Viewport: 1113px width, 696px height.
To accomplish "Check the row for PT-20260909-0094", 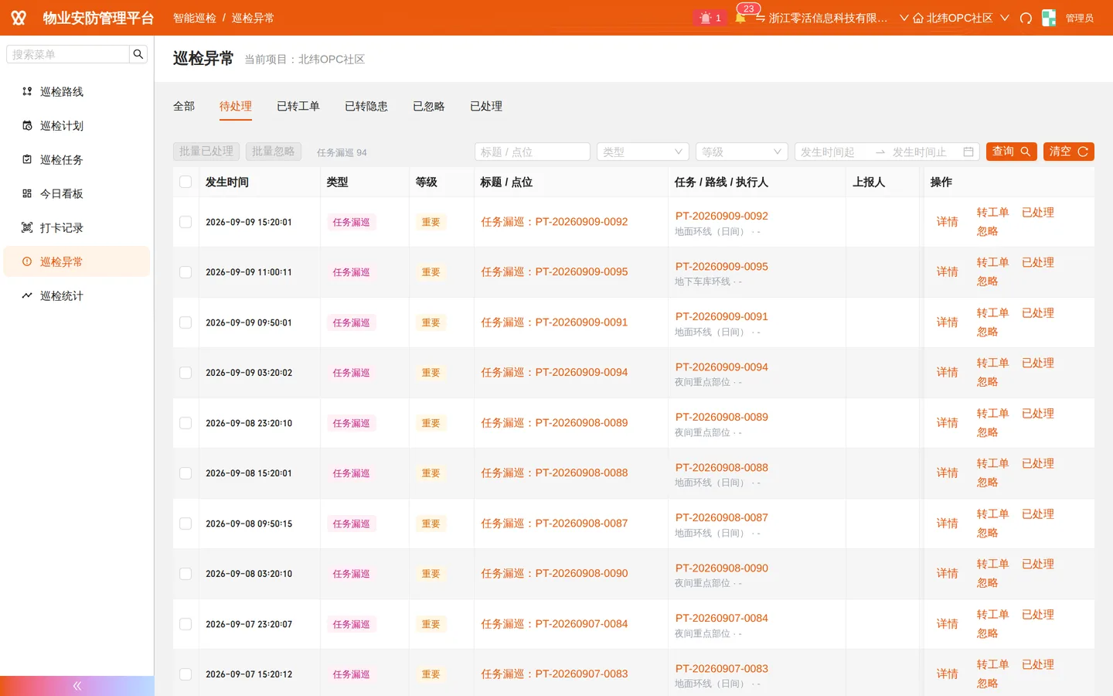I will [x=185, y=373].
